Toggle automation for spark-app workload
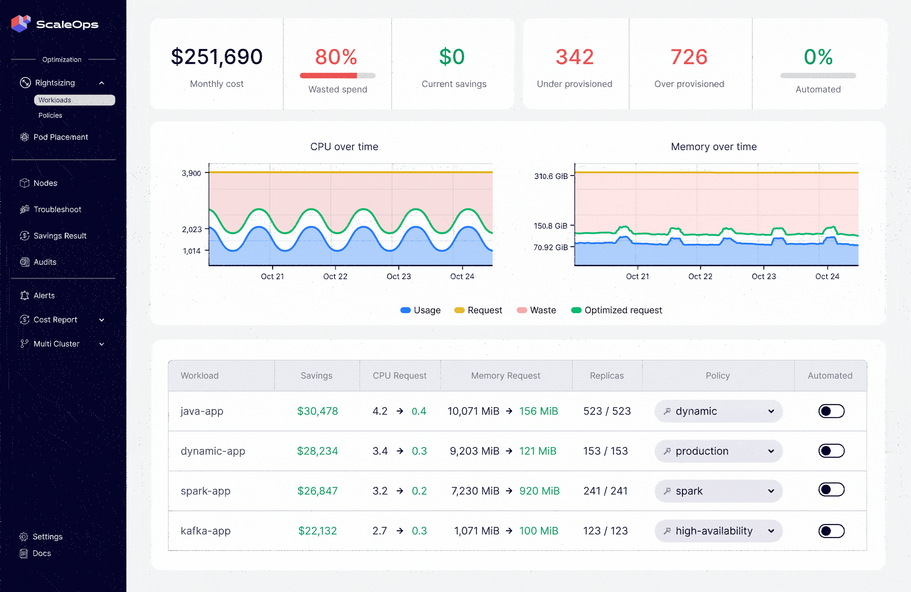Screen dimensions: 911x592 (x=831, y=490)
